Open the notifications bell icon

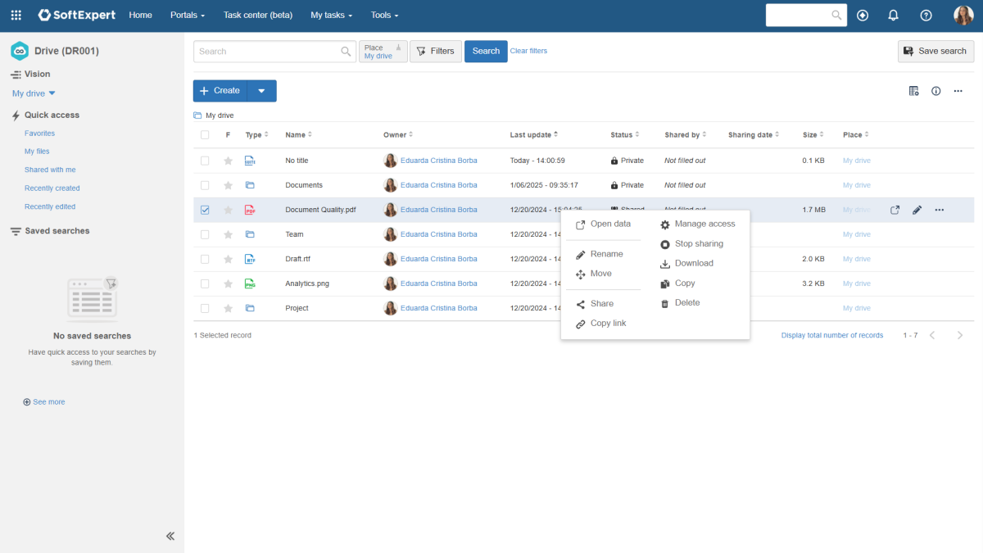893,15
